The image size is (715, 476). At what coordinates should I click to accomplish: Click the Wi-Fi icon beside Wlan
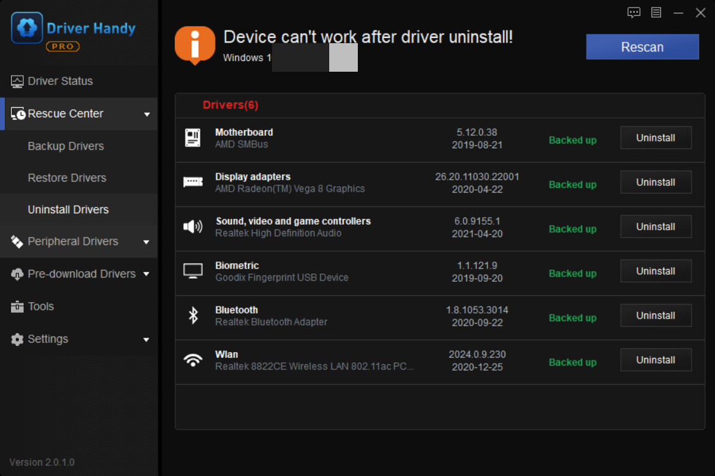click(x=193, y=359)
